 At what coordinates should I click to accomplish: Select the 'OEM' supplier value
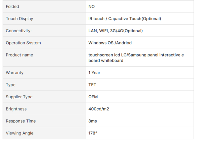tap(93, 97)
